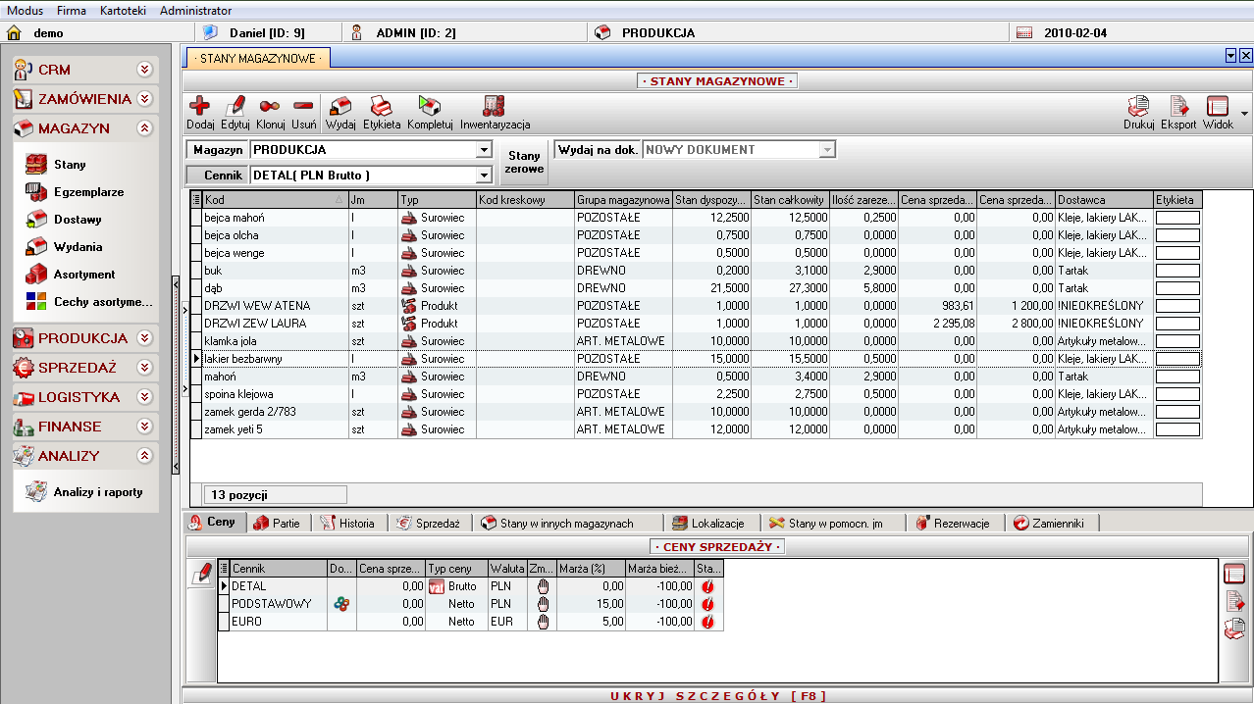
Task: Click the table layout icon beside price list
Action: coord(1234,575)
